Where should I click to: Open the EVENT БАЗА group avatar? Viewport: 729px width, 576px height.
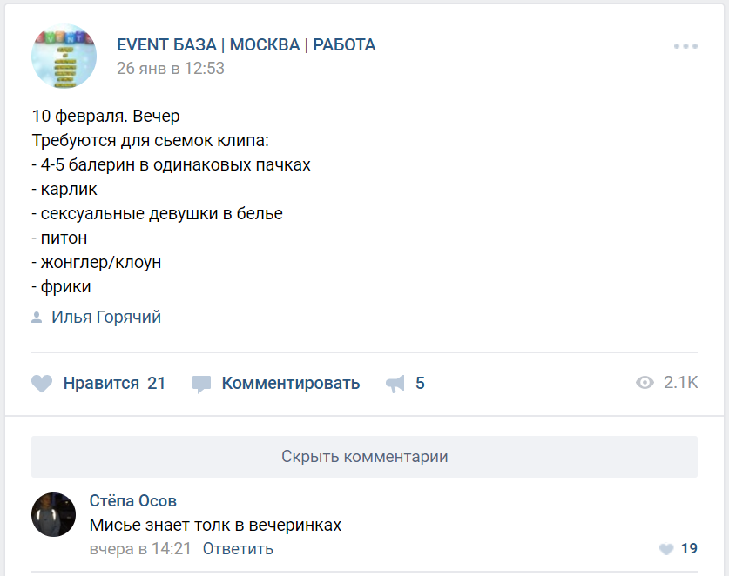(x=64, y=57)
